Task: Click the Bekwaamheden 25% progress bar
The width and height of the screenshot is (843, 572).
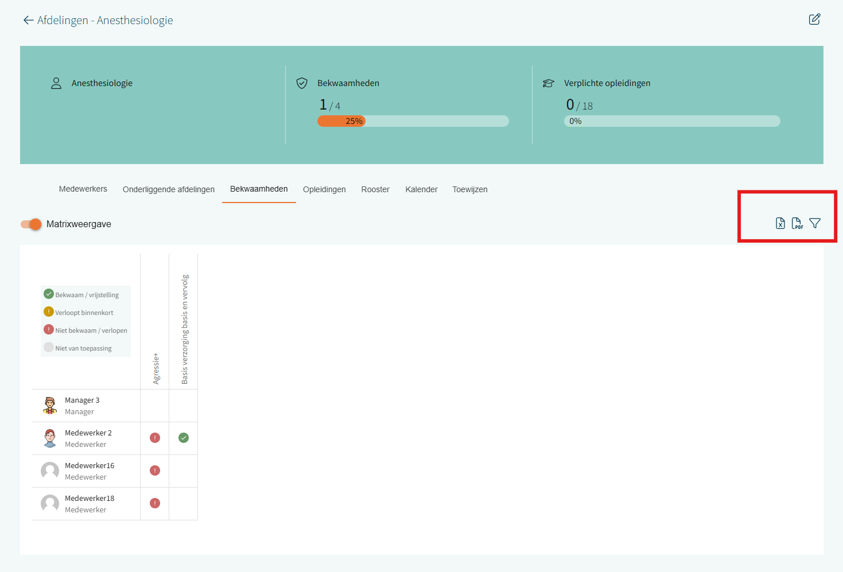Action: click(x=413, y=121)
